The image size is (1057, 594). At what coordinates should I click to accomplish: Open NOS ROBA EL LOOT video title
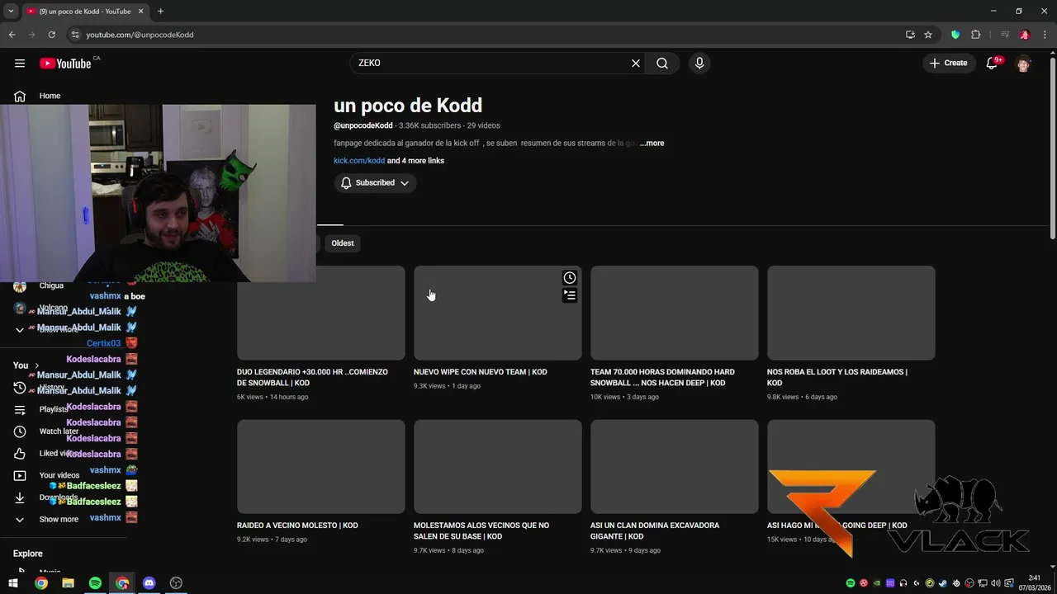click(x=837, y=377)
